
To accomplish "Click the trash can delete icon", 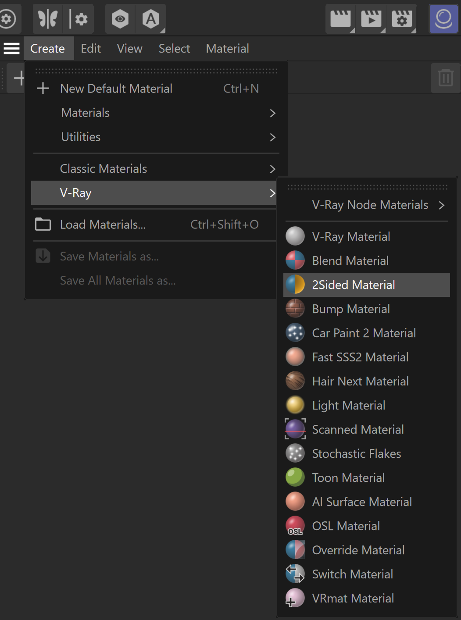I will [x=445, y=78].
